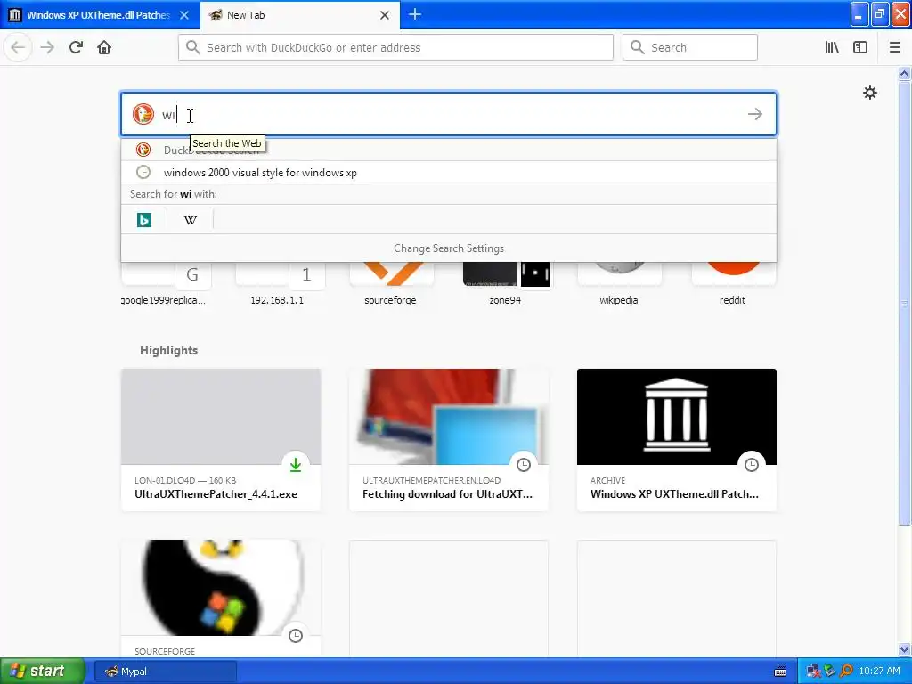Open the Windows start menu
This screenshot has height=684, width=912.
click(42, 672)
